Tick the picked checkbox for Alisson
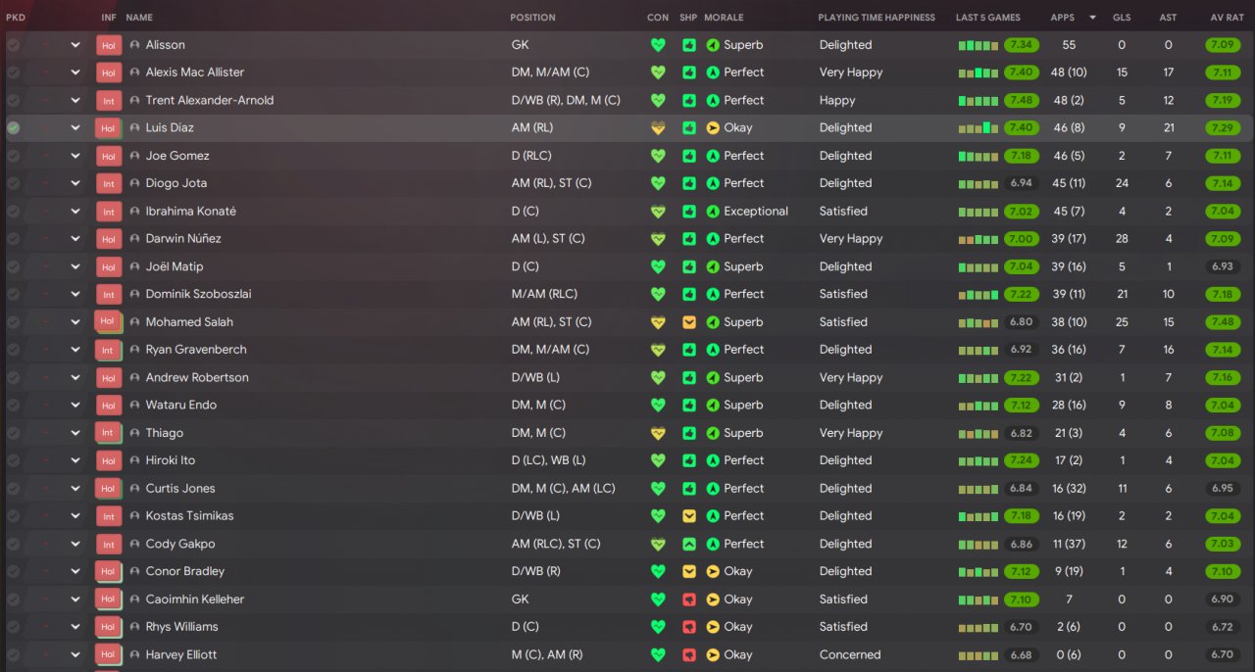The image size is (1255, 672). point(14,45)
